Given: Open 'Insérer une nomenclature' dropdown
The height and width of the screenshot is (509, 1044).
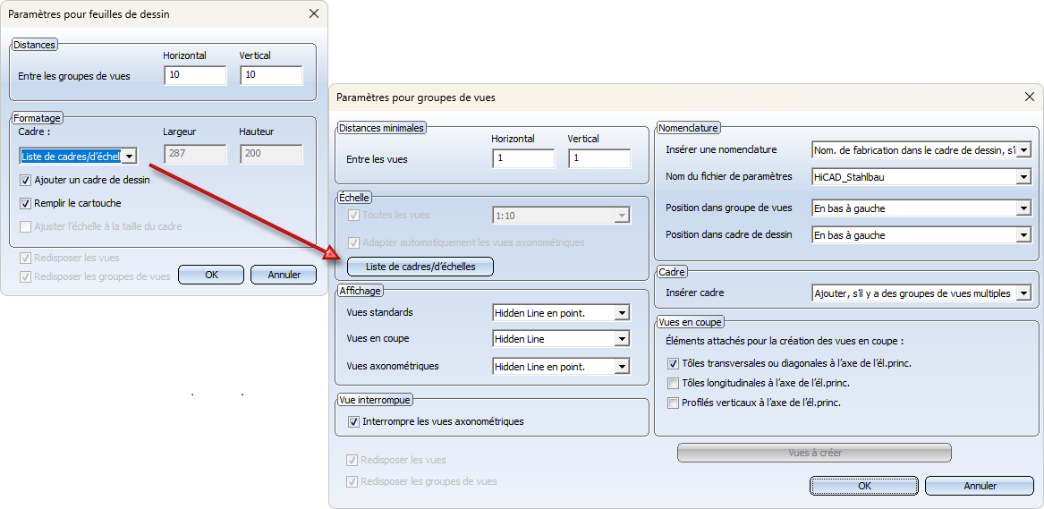Looking at the screenshot, I should 1024,150.
